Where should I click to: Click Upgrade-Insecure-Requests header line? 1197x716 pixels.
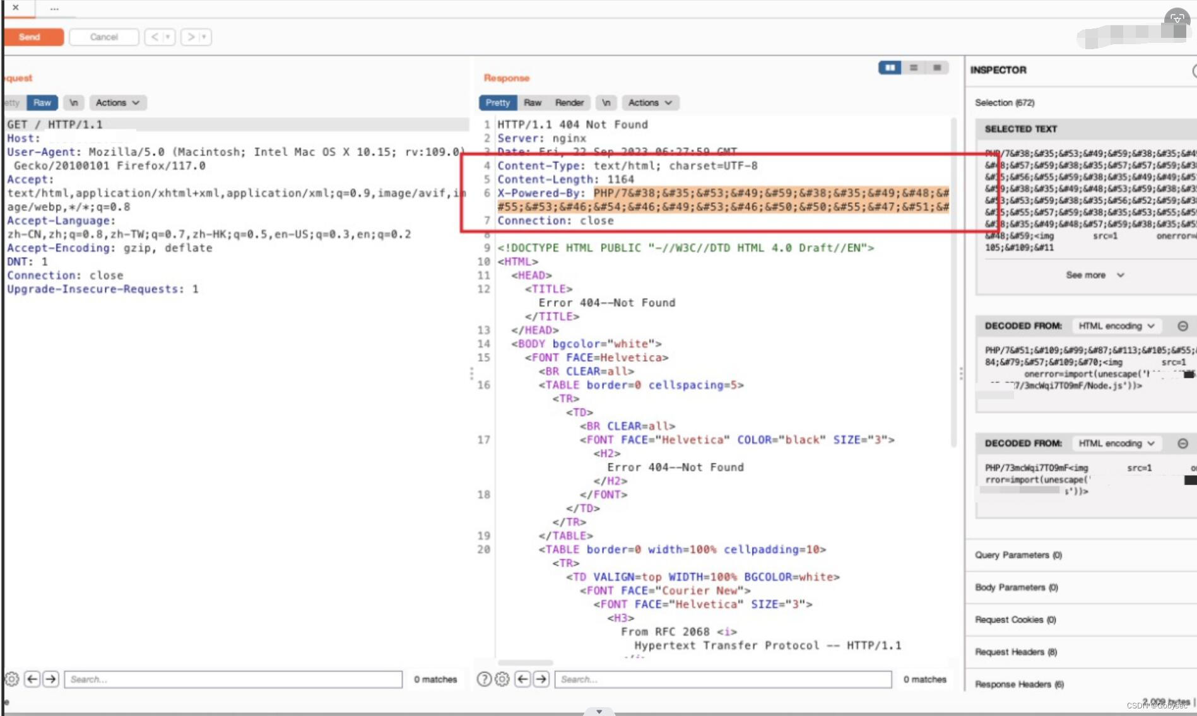coord(103,289)
